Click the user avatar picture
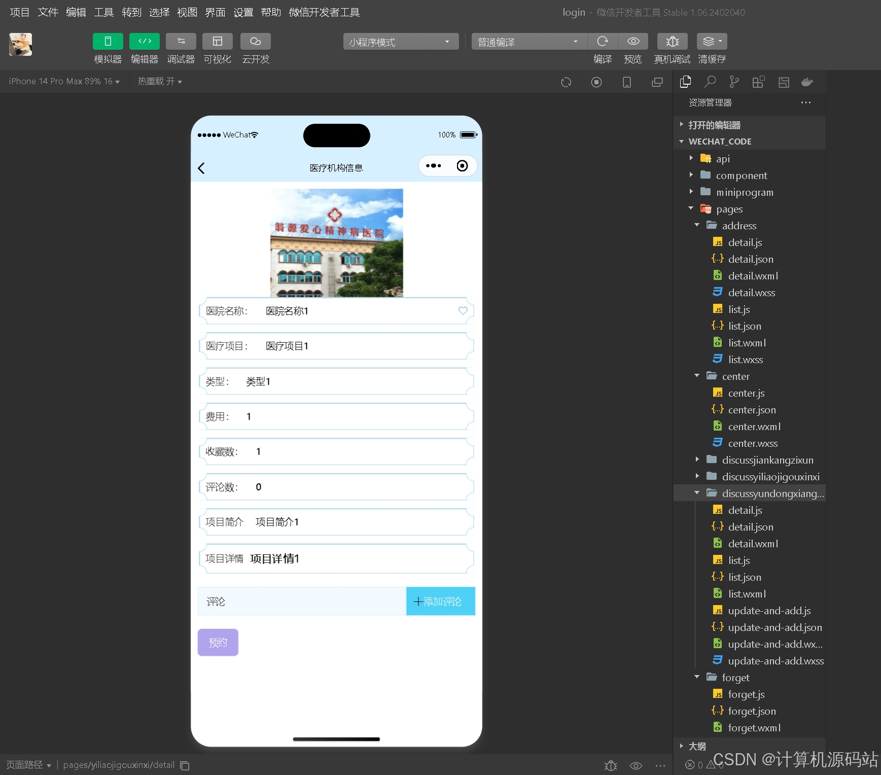 (x=21, y=45)
